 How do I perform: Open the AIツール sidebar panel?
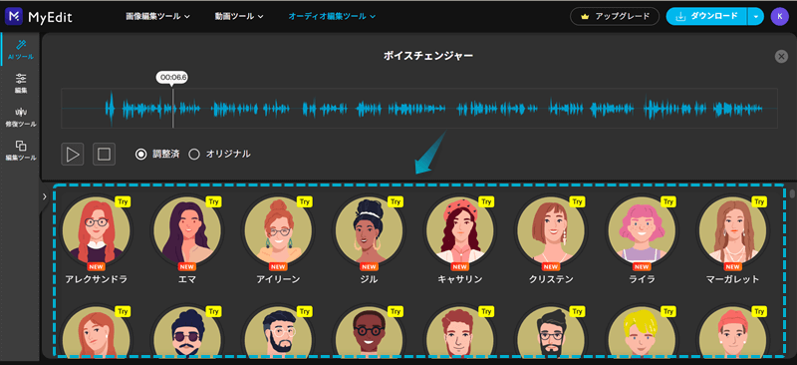[21, 50]
